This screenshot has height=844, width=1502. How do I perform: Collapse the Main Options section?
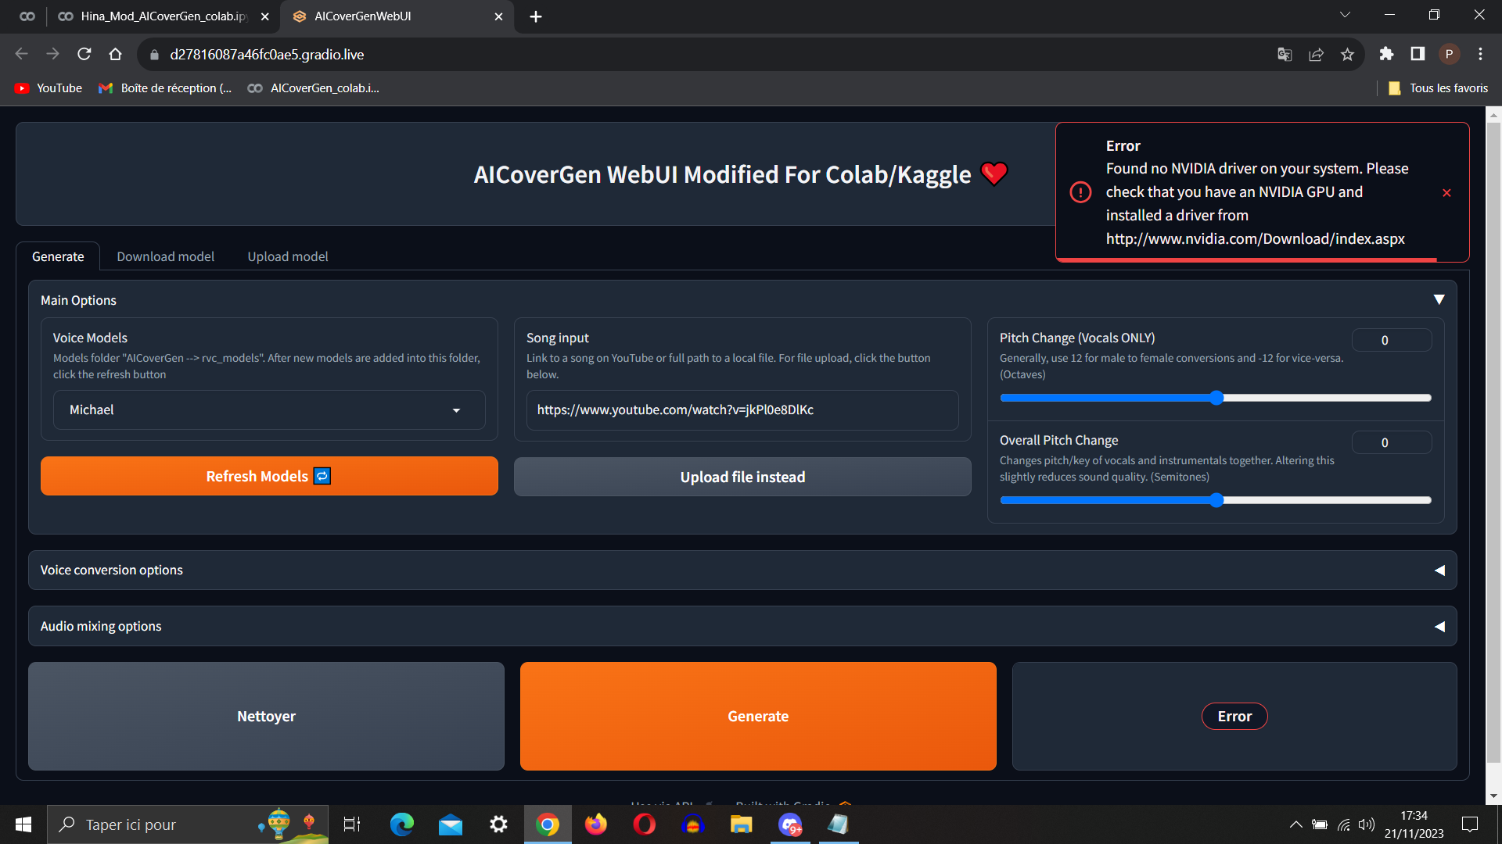(x=1439, y=300)
